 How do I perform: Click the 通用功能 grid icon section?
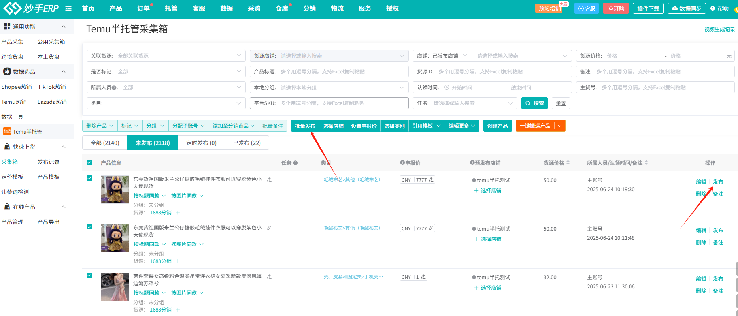tap(7, 26)
